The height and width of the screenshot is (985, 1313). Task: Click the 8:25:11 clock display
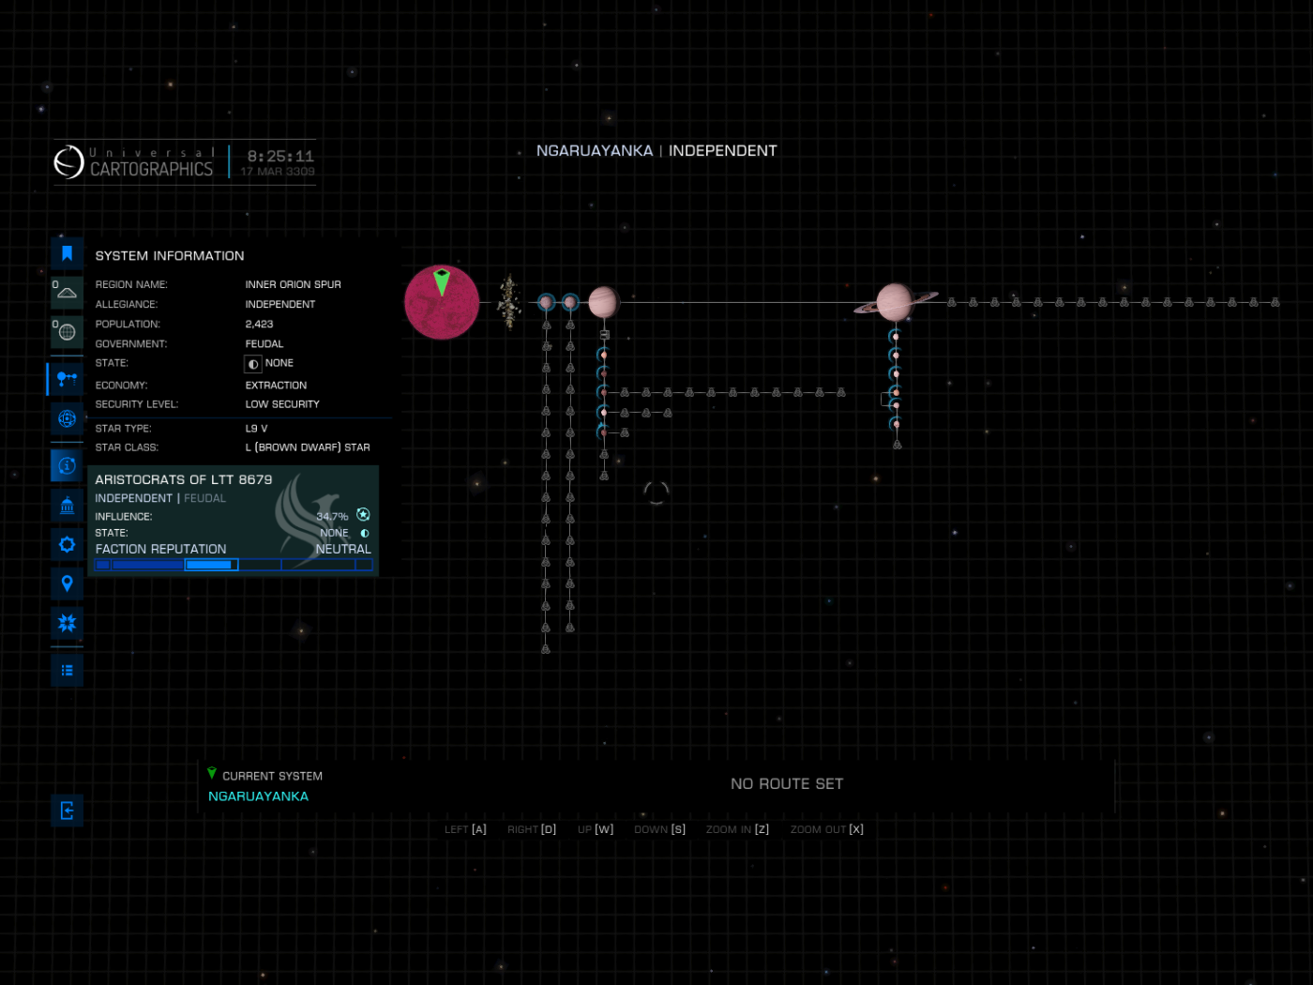(x=280, y=156)
